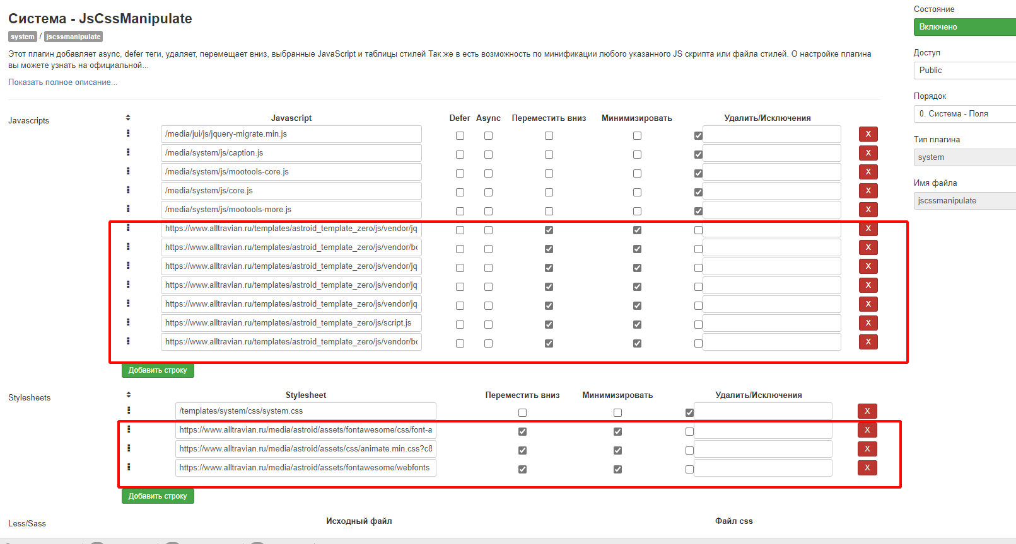The width and height of the screenshot is (1016, 544).
Task: Grab drag handle of jquery-migrate.min.js row
Action: click(x=128, y=133)
